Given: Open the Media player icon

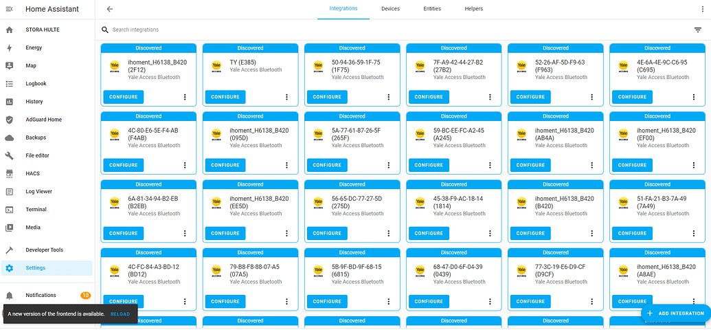Looking at the screenshot, I should tap(9, 228).
